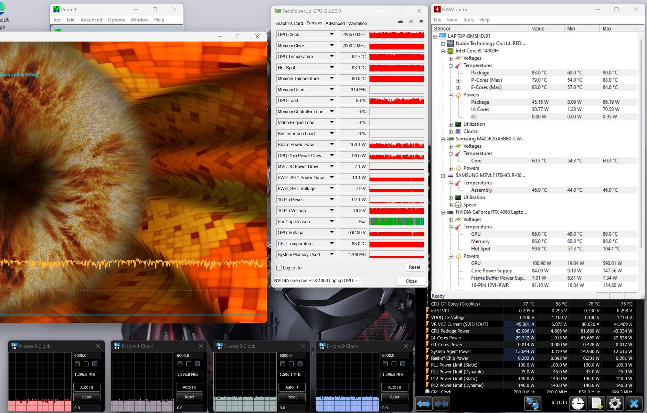Switch to GPU-Z Advanced tab
647x413 pixels.
[335, 23]
